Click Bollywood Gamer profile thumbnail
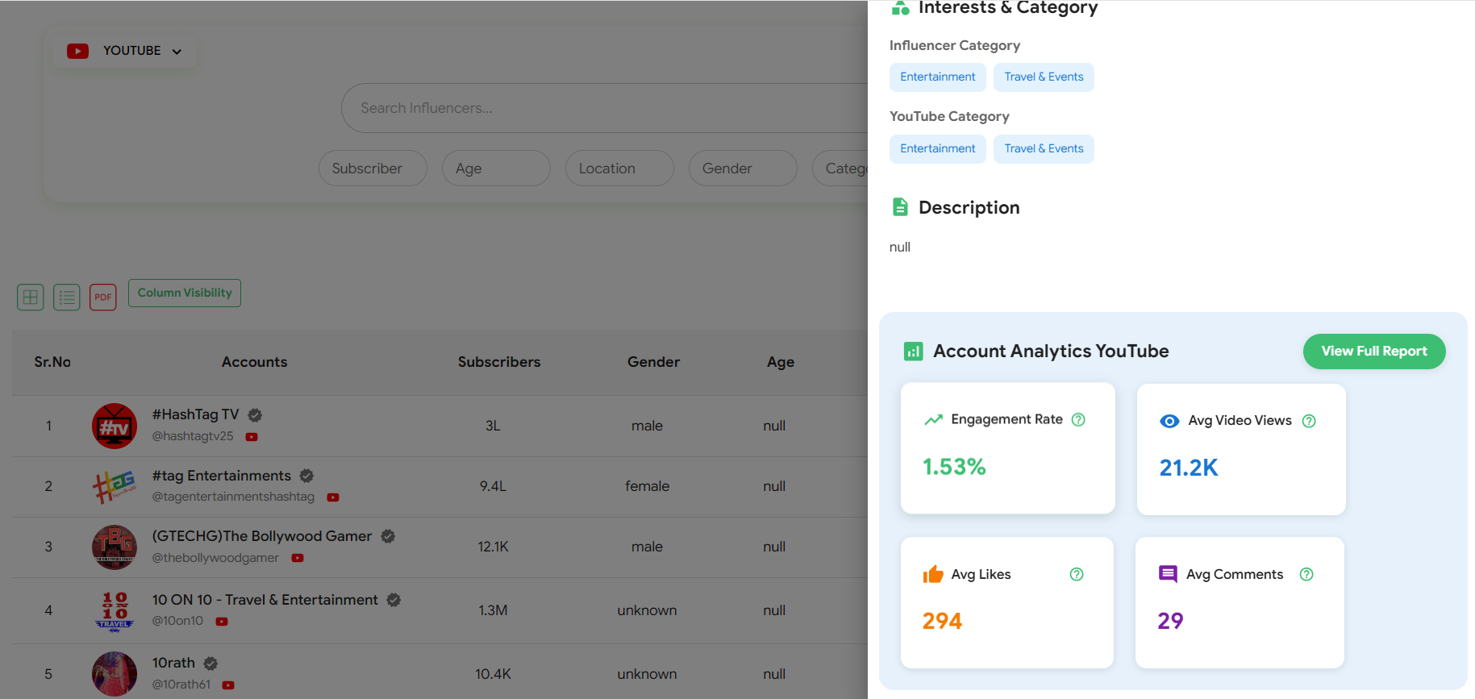The height and width of the screenshot is (699, 1475). pyautogui.click(x=115, y=547)
